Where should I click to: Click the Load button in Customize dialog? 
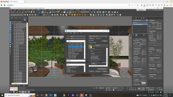(91, 71)
